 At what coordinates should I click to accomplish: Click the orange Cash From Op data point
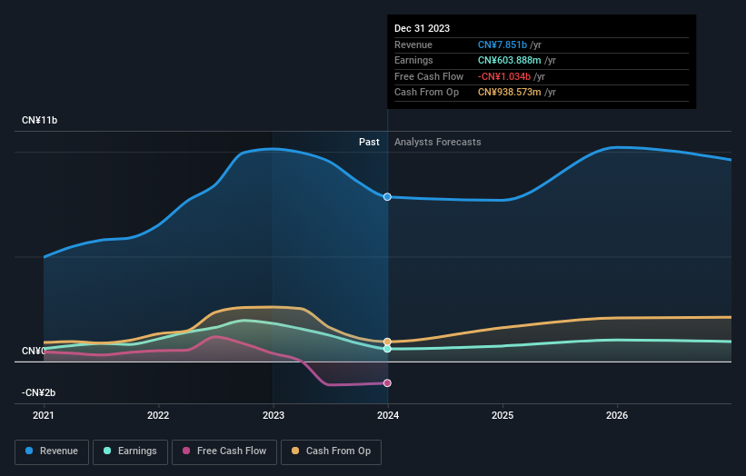(x=387, y=342)
